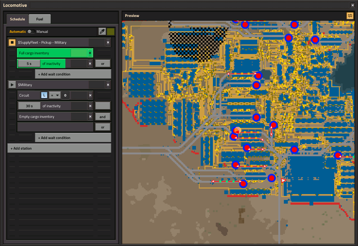Click the Add station button
Image resolution: width=358 pixels, height=246 pixels.
click(x=59, y=148)
